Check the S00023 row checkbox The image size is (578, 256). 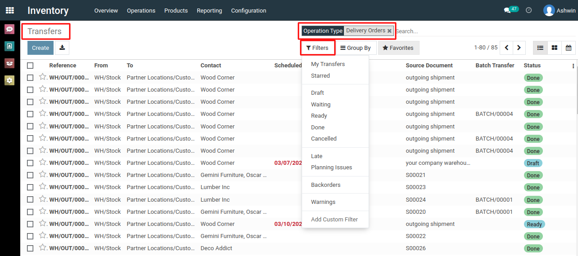[x=30, y=187]
